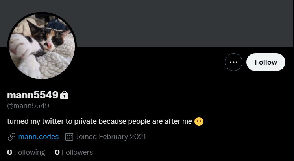Click the zero count before Followers
Viewport: 294px width, 161px height.
coord(57,152)
